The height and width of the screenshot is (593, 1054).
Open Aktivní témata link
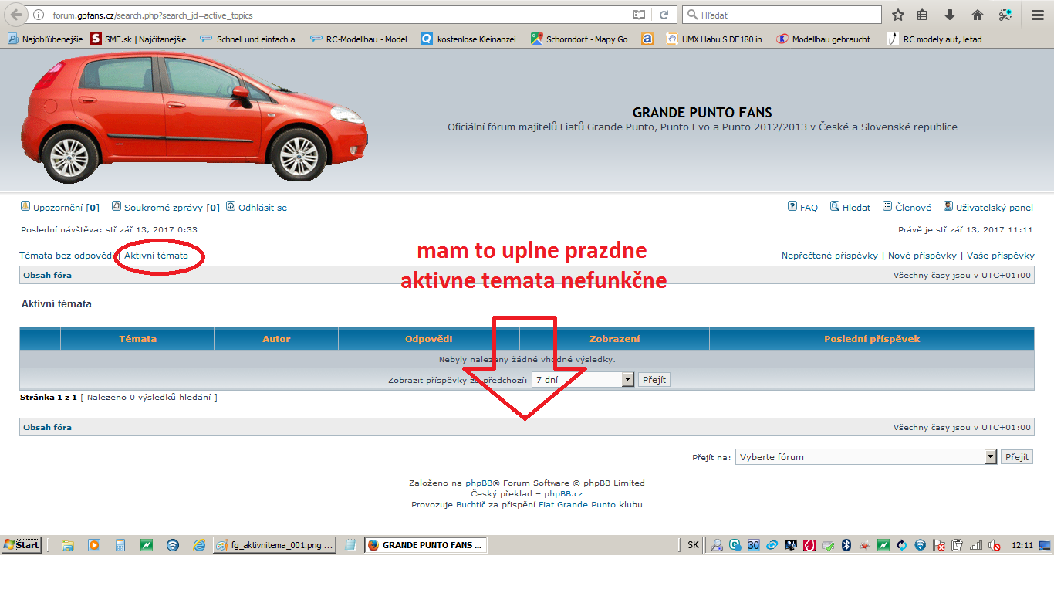click(x=156, y=256)
